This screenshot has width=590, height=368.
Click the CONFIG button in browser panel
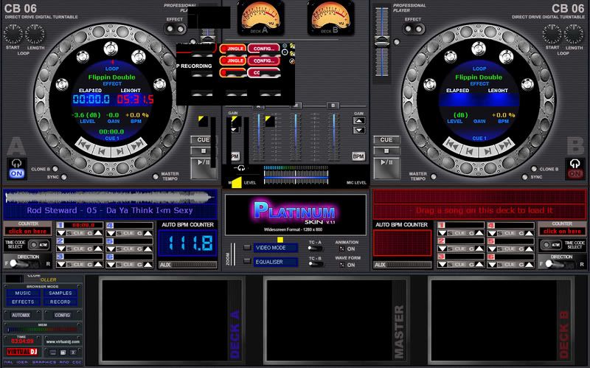[x=62, y=315]
